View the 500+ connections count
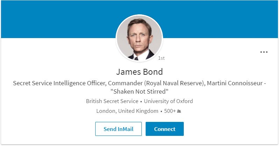Screen dimensions: 279x146 click(170, 111)
